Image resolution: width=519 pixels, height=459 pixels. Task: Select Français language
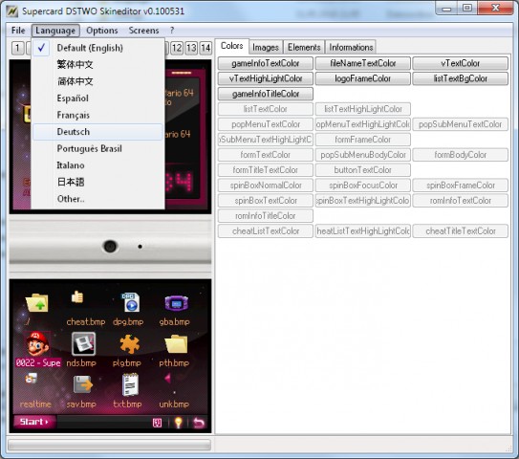98,115
